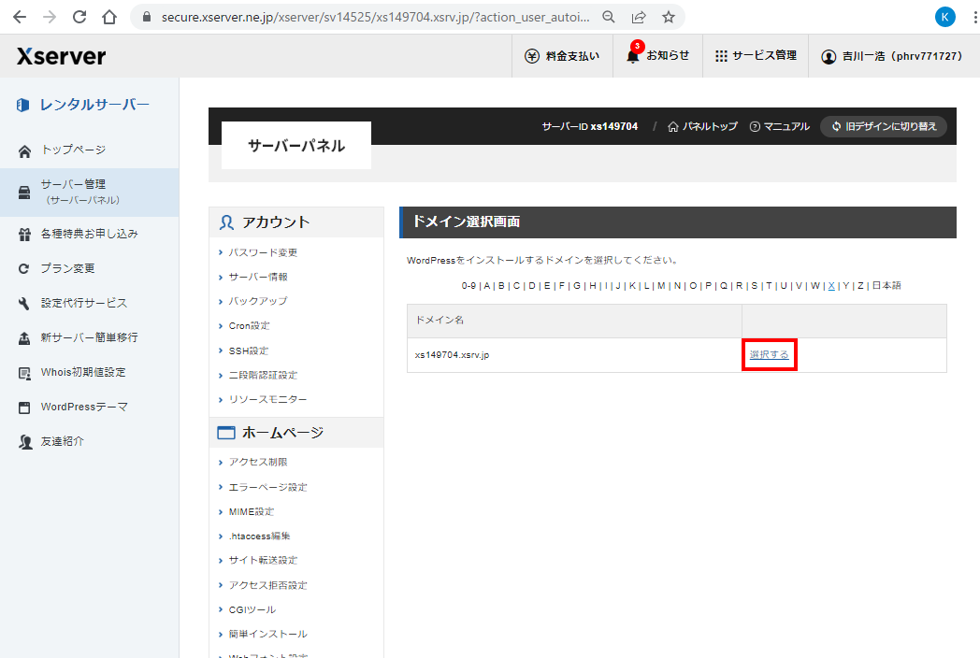Click the 選択する link for xs149704.xsrv.jp
The width and height of the screenshot is (980, 658).
click(769, 355)
